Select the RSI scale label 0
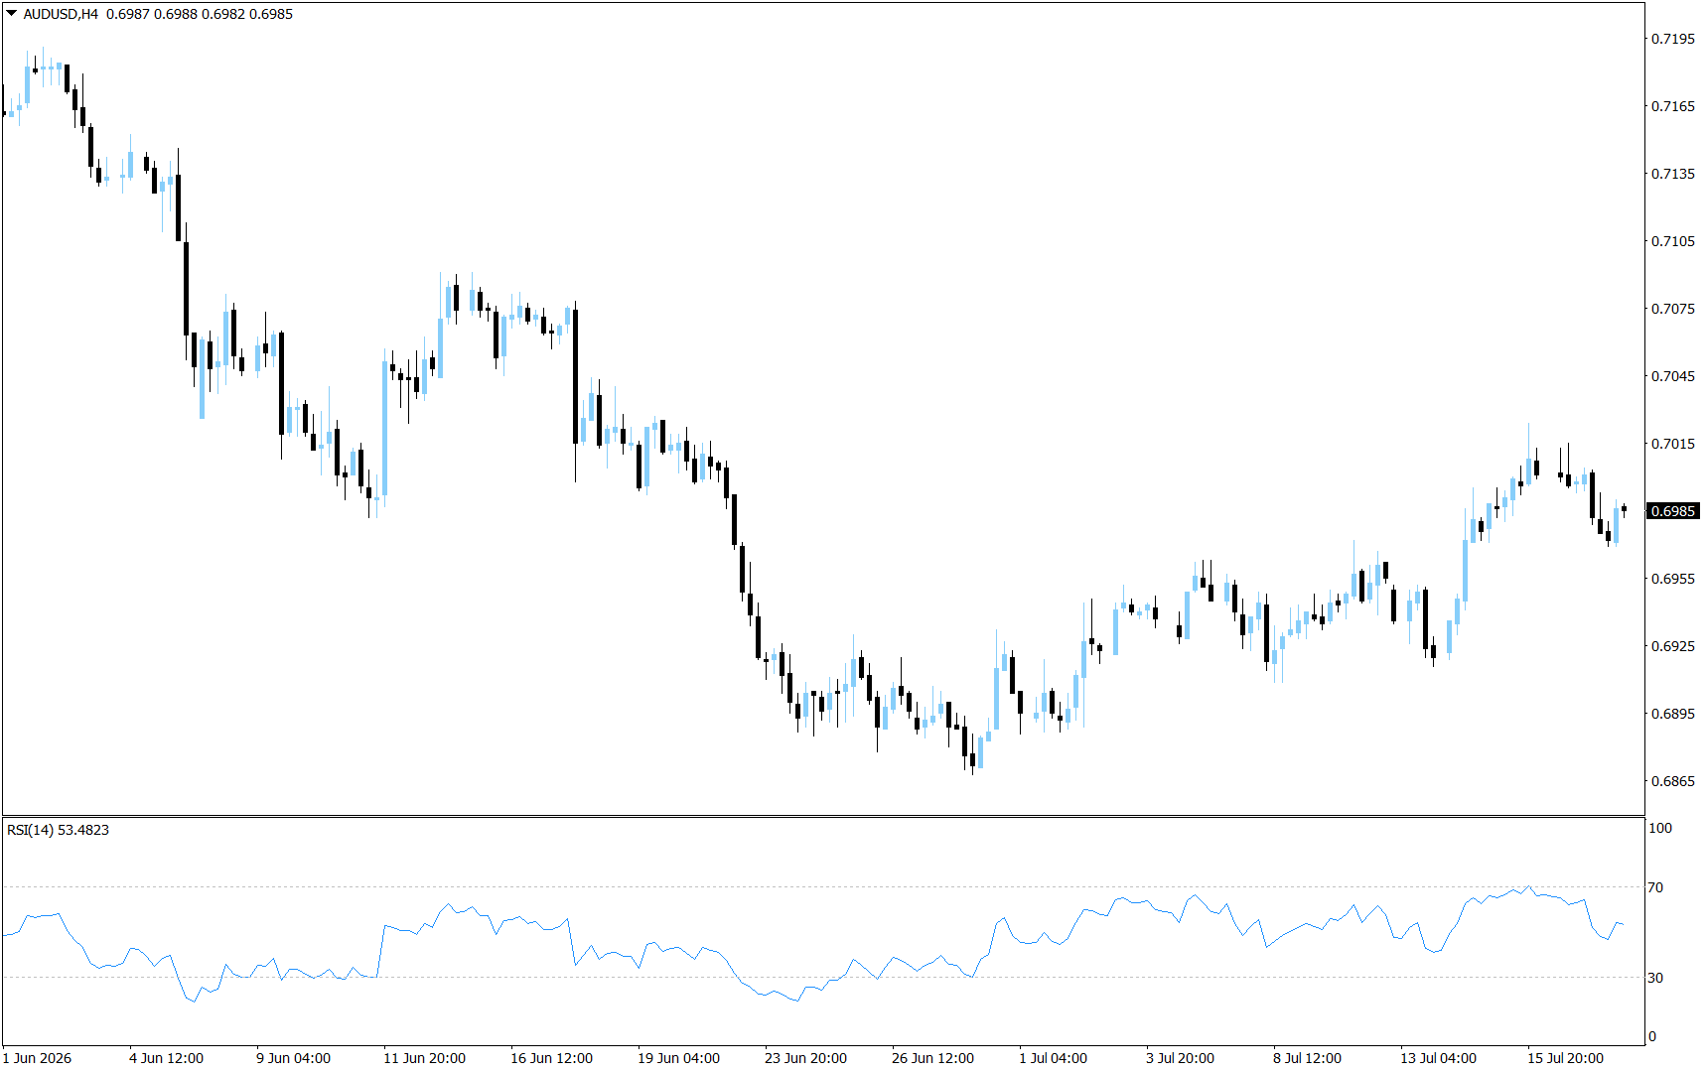The image size is (1708, 1072). coord(1652,1036)
